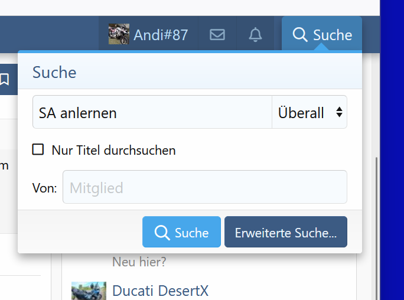Click the 'Mitglied' member input field
This screenshot has width=404, height=300.
click(204, 188)
